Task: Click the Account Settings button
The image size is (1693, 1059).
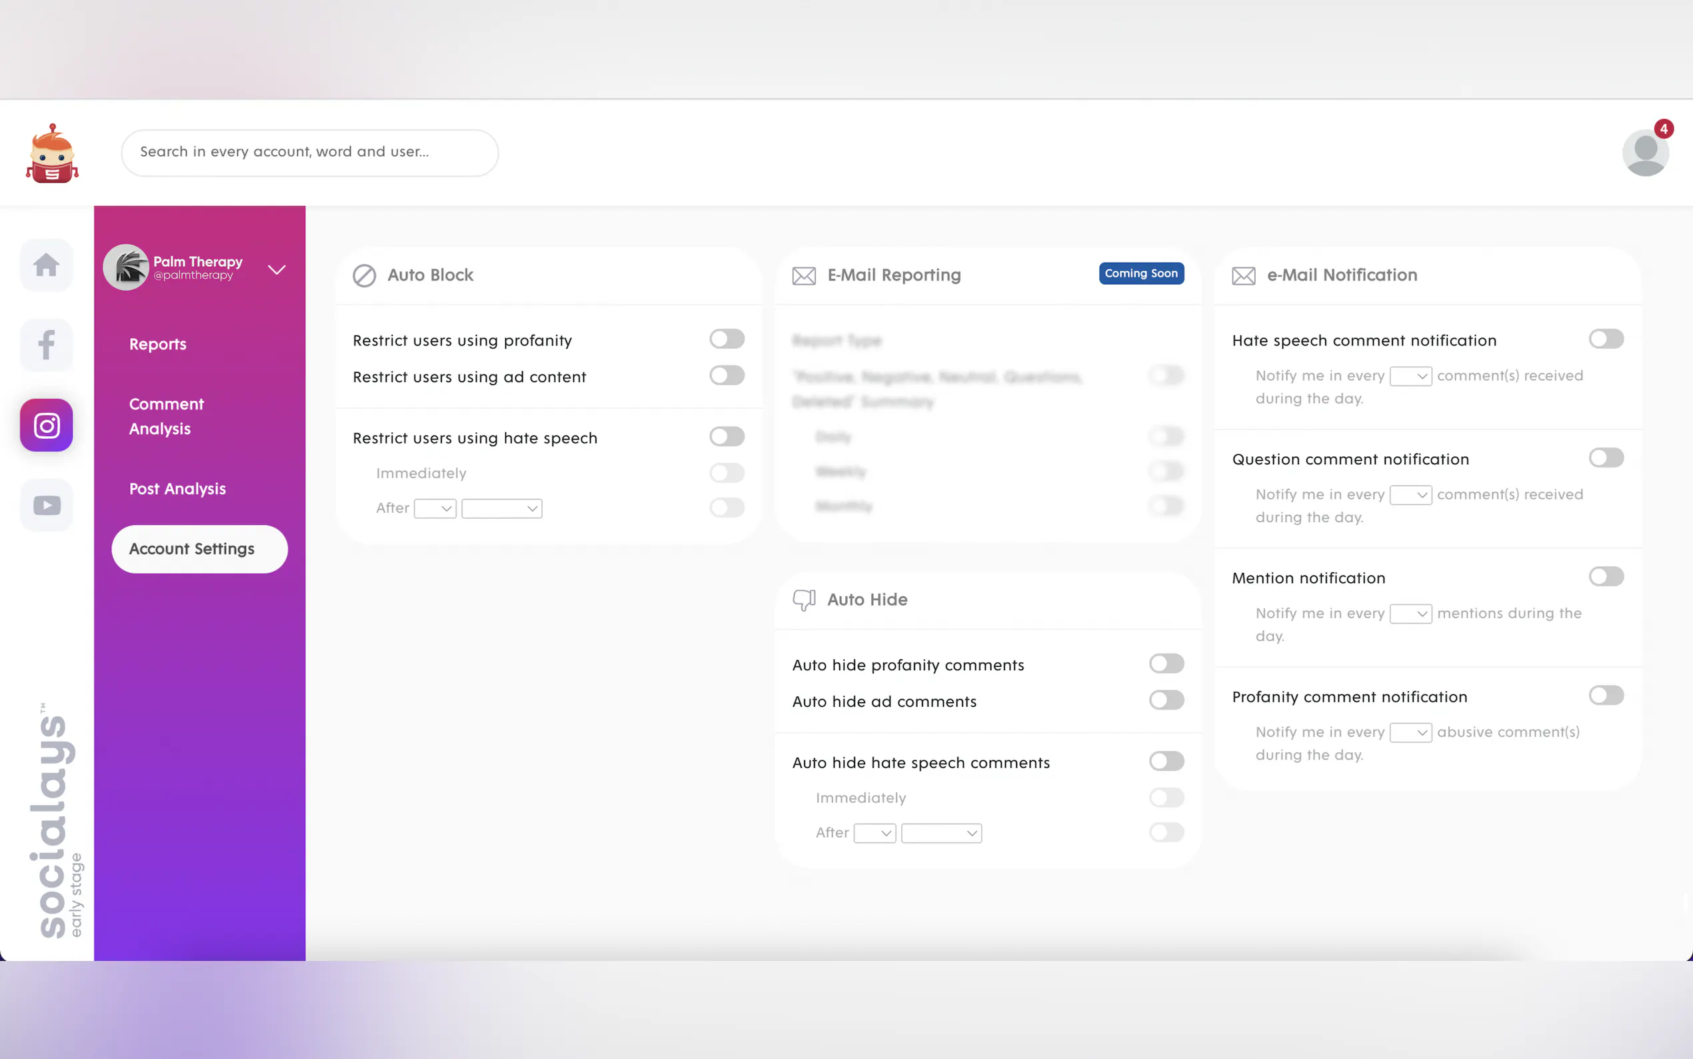Action: 199,548
